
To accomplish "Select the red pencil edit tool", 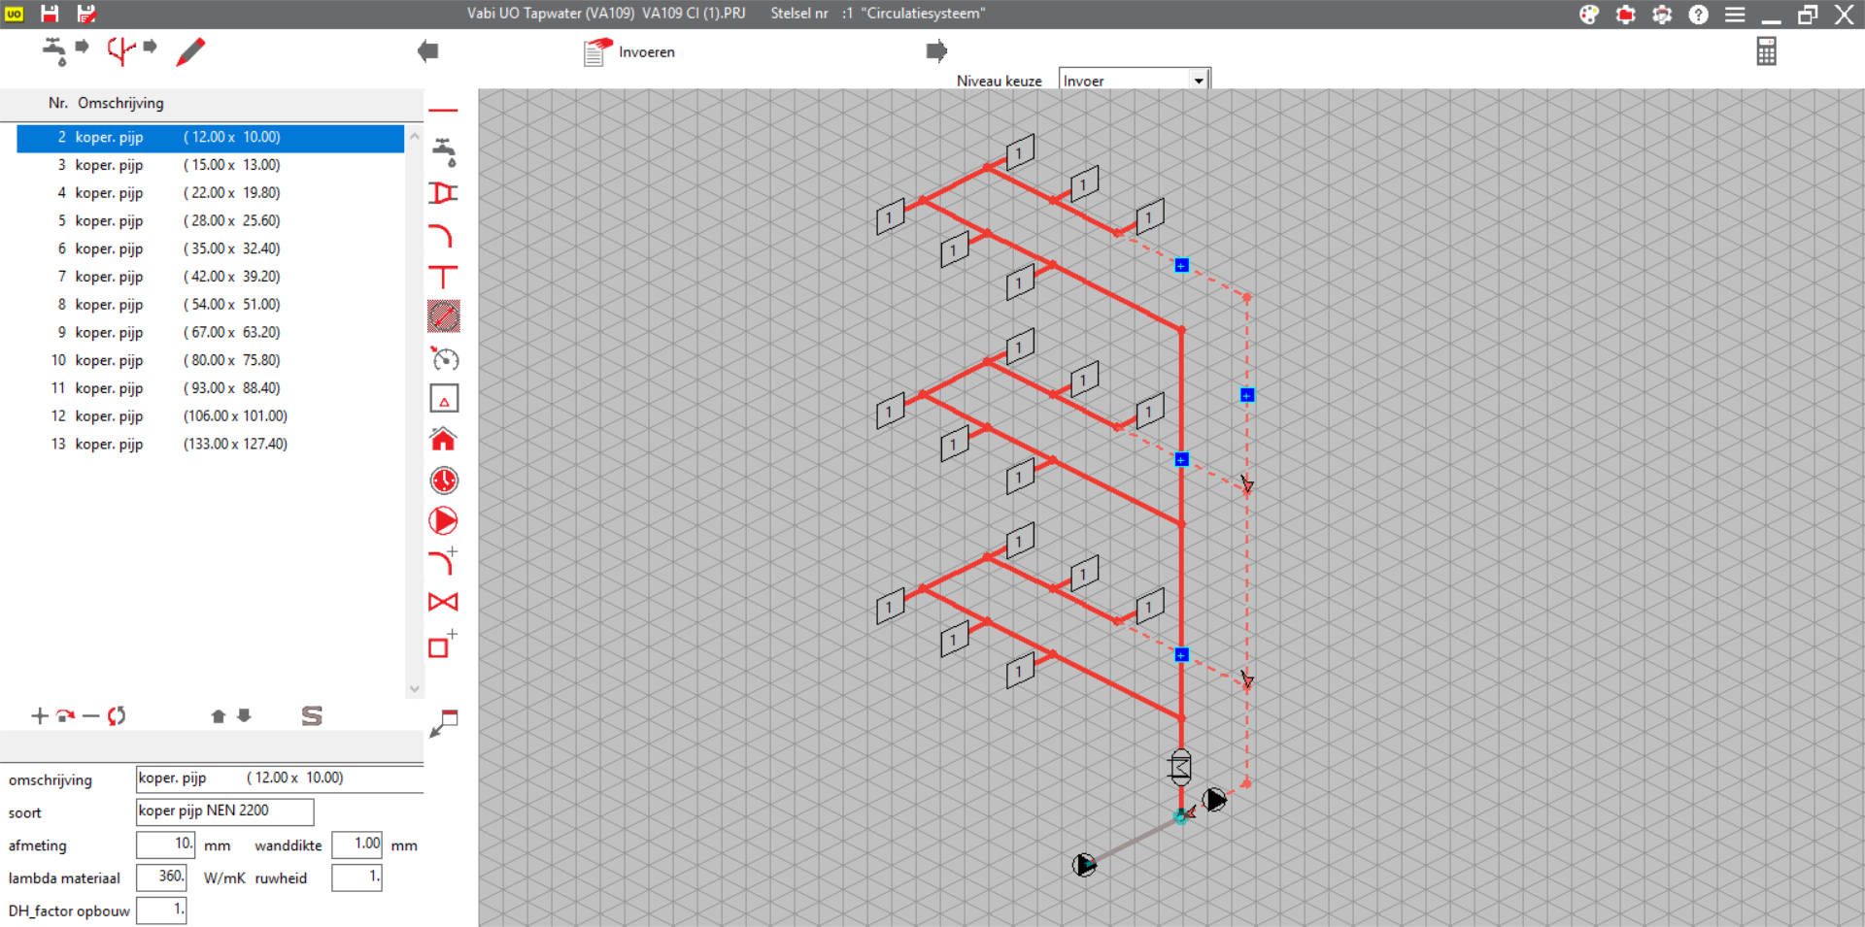I will click(x=190, y=51).
